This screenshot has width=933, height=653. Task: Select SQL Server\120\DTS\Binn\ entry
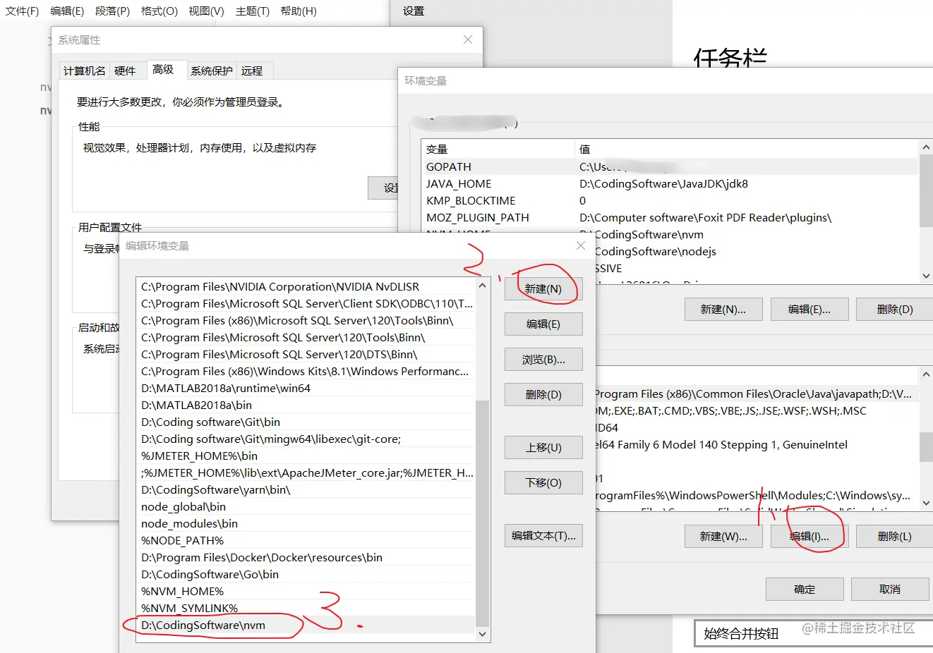[306, 355]
